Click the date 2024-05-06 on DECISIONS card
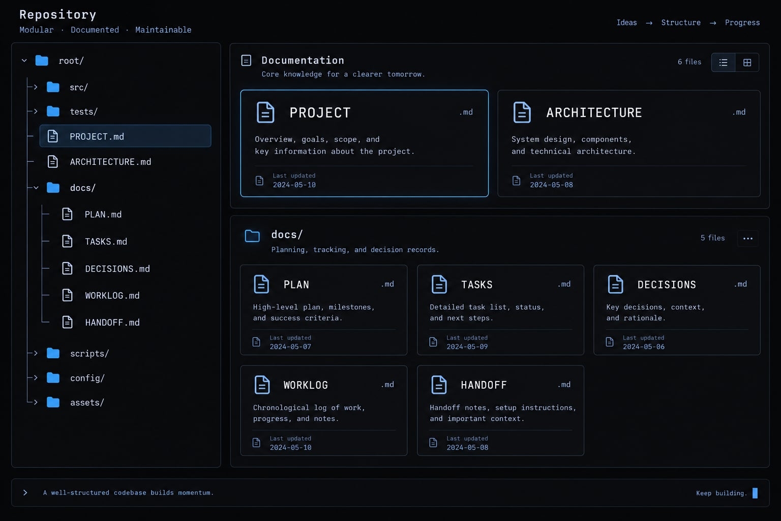The image size is (781, 521). (644, 346)
